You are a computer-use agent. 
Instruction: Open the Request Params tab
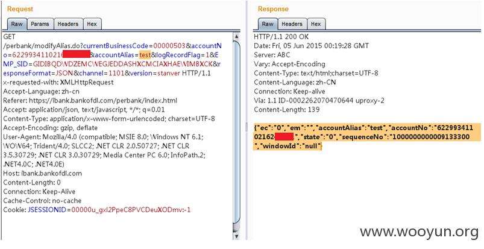click(40, 24)
